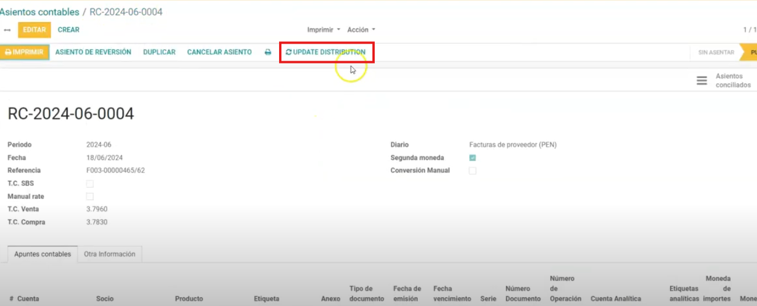Click the Duplicar button
Image resolution: width=757 pixels, height=306 pixels.
[x=159, y=52]
